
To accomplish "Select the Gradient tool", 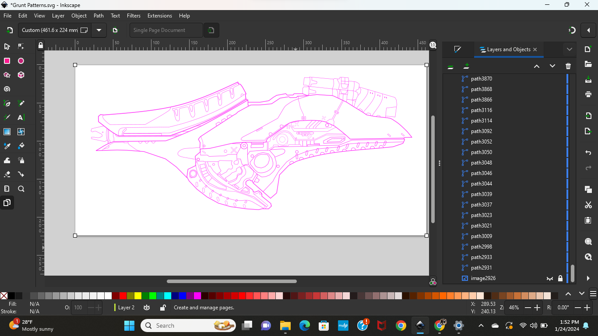I will tap(7, 132).
